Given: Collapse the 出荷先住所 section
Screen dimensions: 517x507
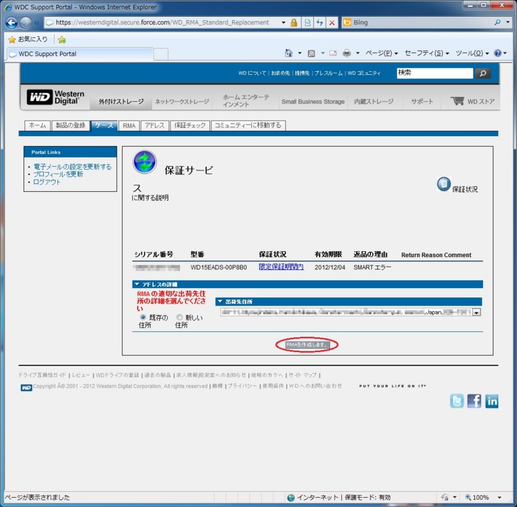Looking at the screenshot, I should coord(220,302).
